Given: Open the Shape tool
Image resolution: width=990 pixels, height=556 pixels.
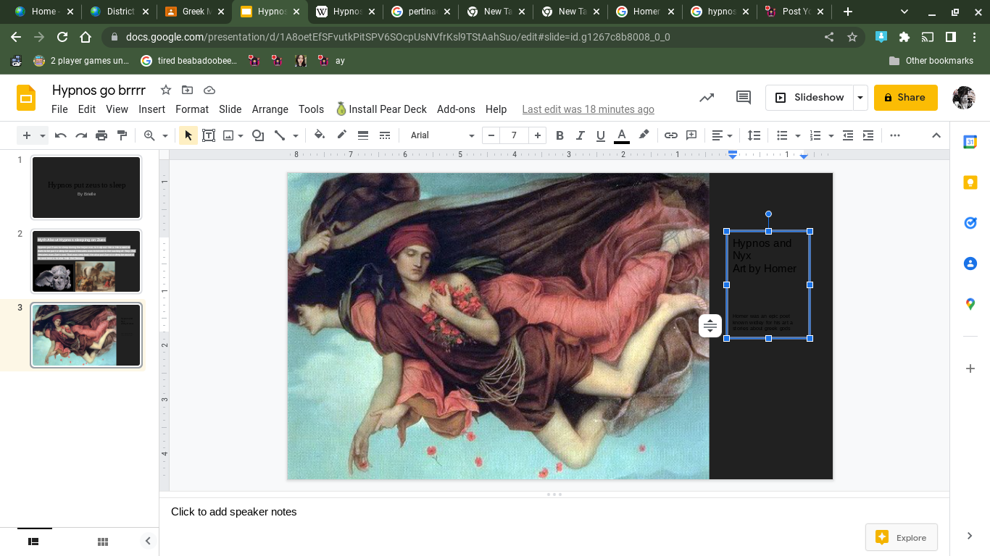Looking at the screenshot, I should click(x=258, y=135).
